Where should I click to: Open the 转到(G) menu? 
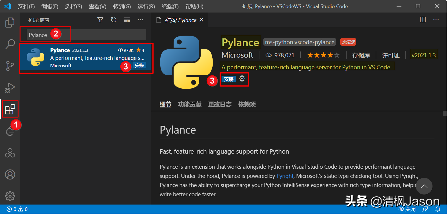pos(122,6)
